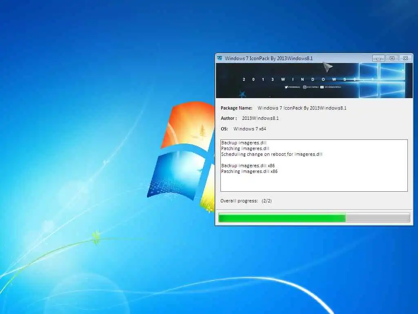This screenshot has width=418, height=314.
Task: Click the Package Name label
Action: (236, 108)
